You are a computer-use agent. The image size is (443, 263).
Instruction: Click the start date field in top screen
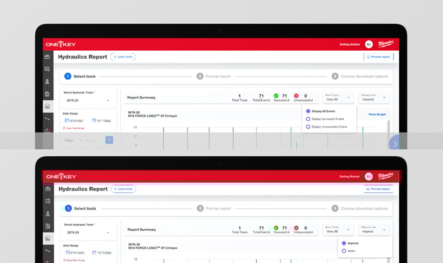pyautogui.click(x=74, y=120)
